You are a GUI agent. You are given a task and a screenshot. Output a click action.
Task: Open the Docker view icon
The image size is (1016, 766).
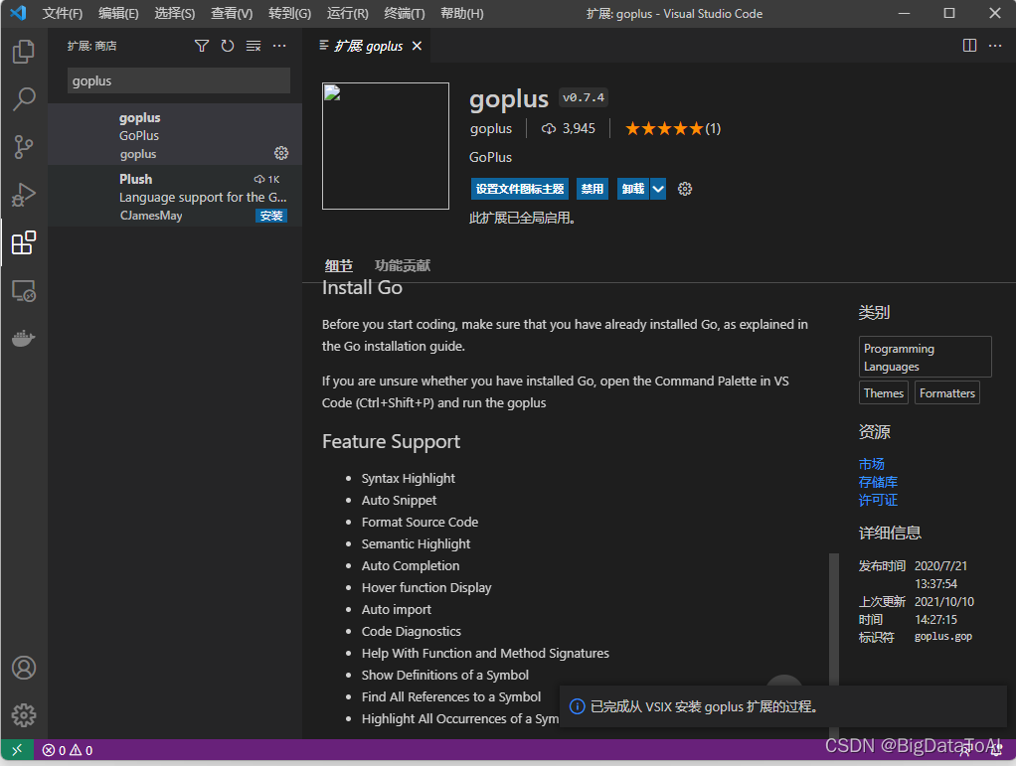click(24, 338)
